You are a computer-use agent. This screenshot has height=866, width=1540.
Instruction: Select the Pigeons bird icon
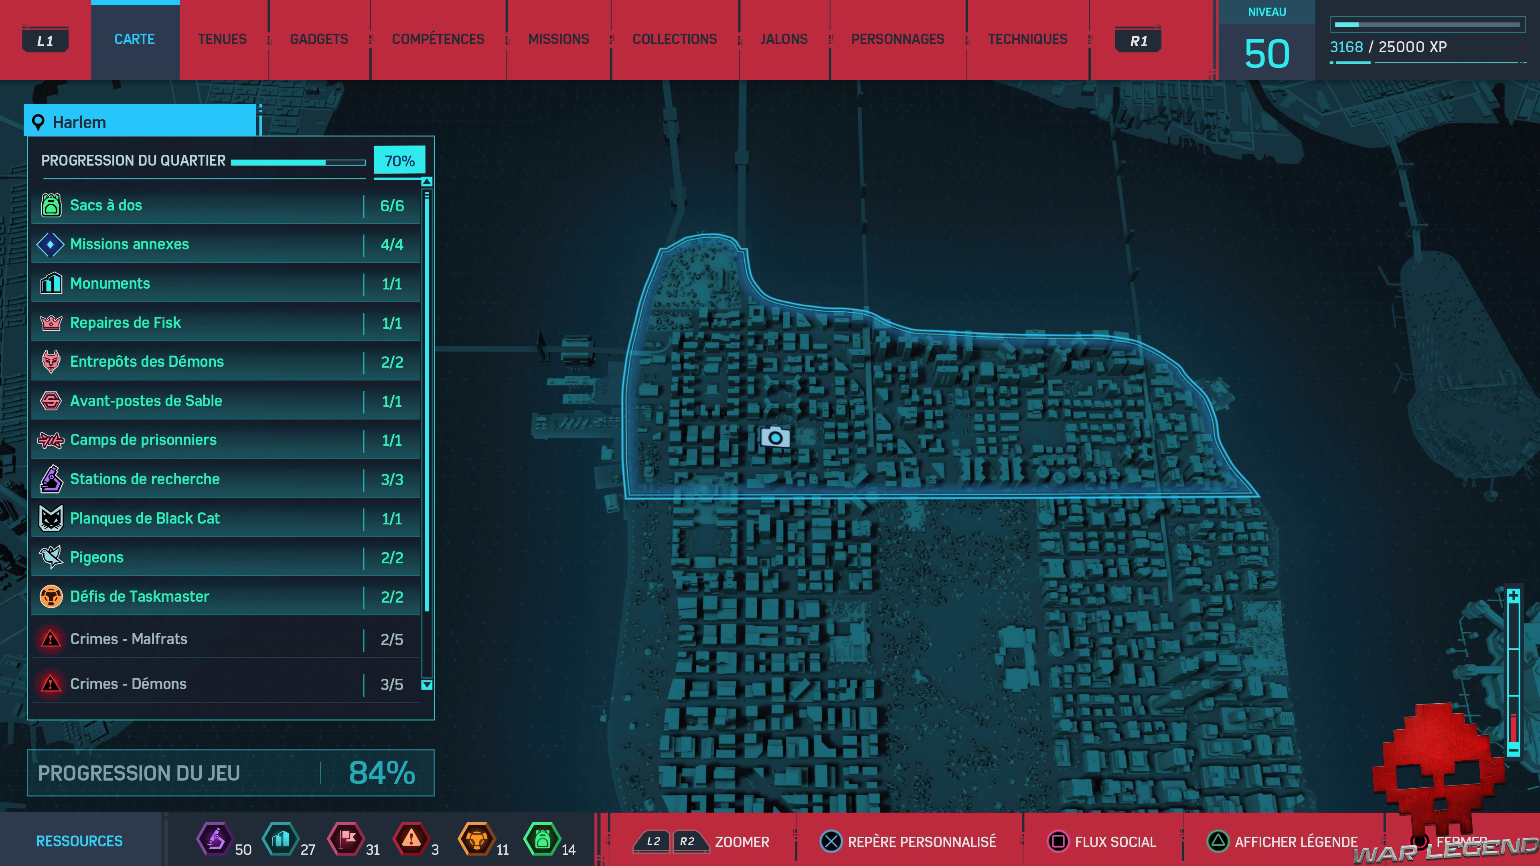[x=51, y=557]
